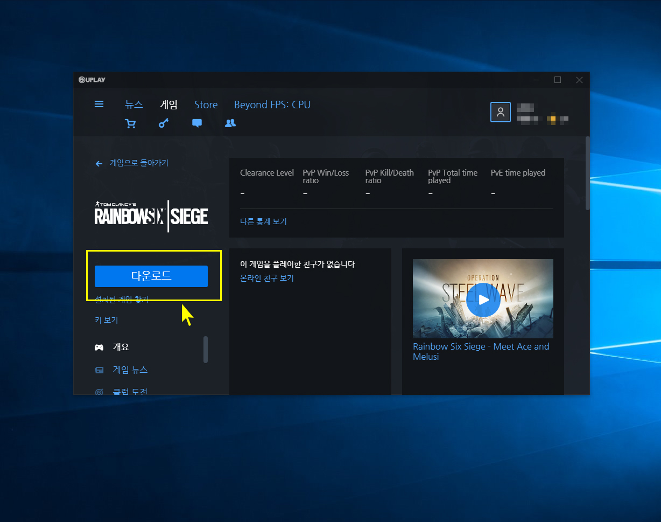This screenshot has height=522, width=661.
Task: Switch to the 뉴스 tab
Action: coord(134,105)
